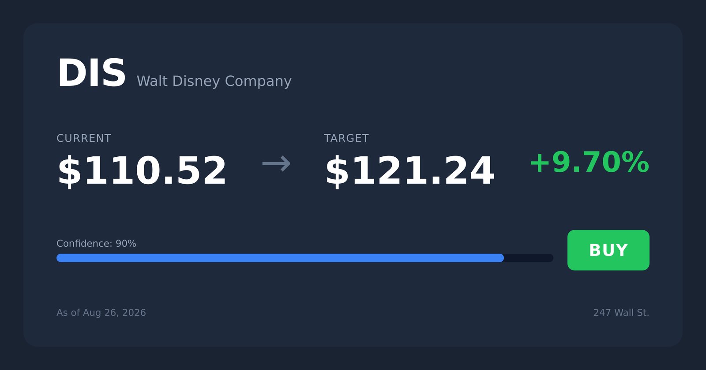This screenshot has width=706, height=370.
Task: Open the 247 Wall St. source attribution
Action: tap(621, 313)
